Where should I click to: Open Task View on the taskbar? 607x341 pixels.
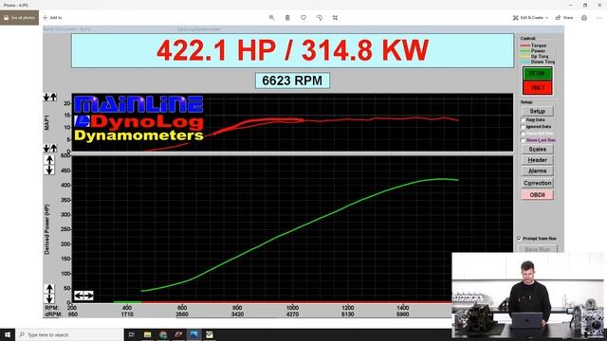point(132,334)
